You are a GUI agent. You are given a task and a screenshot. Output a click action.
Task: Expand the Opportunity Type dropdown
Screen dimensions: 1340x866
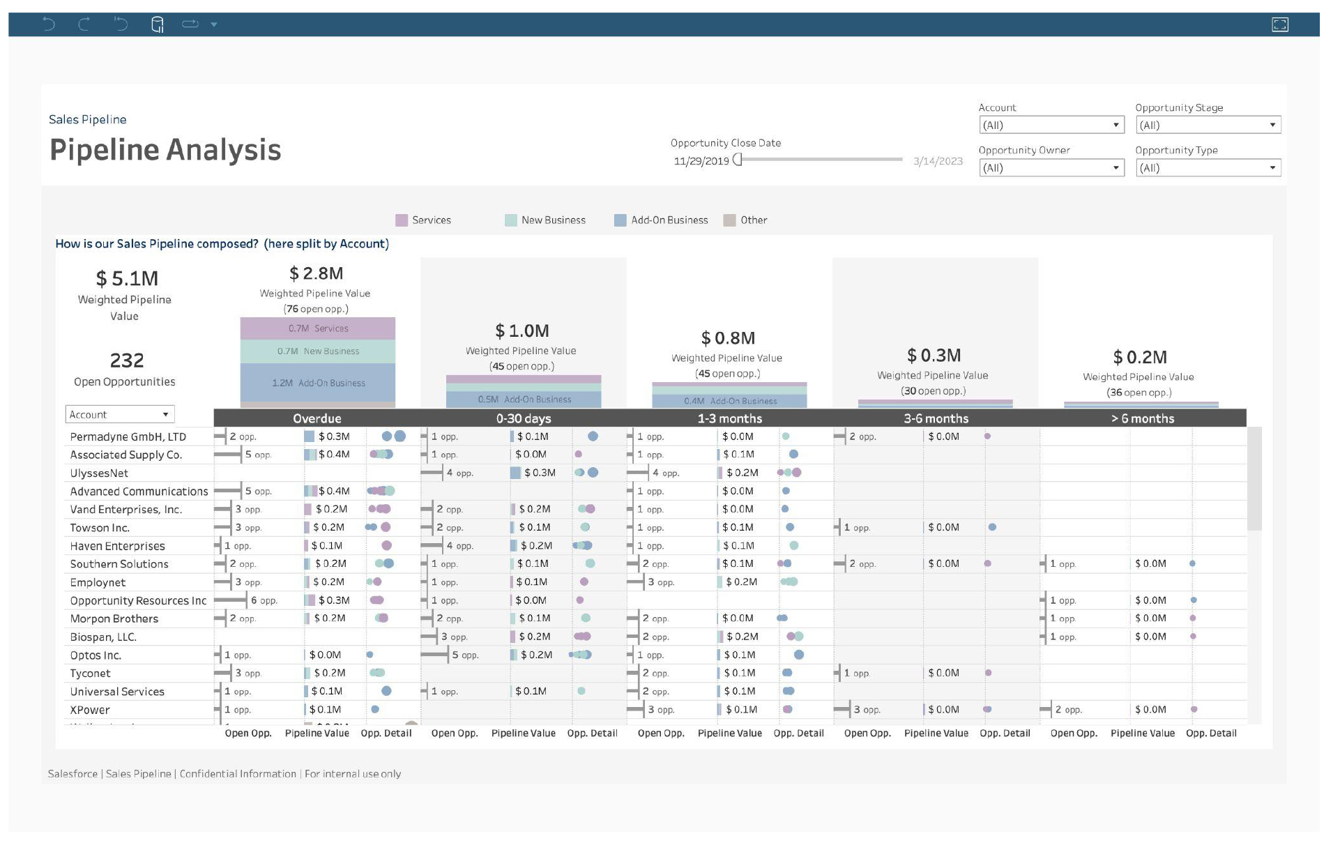click(x=1207, y=168)
